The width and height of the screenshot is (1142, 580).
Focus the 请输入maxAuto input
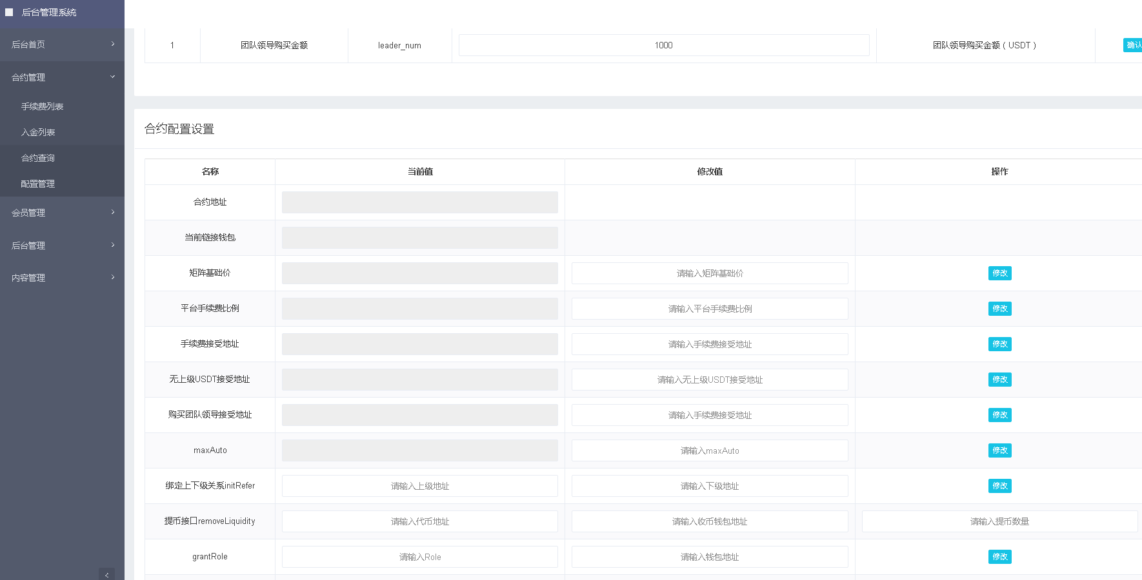(710, 450)
